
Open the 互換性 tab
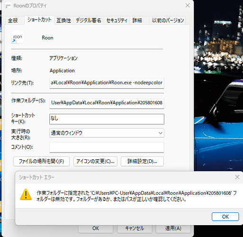pos(63,20)
